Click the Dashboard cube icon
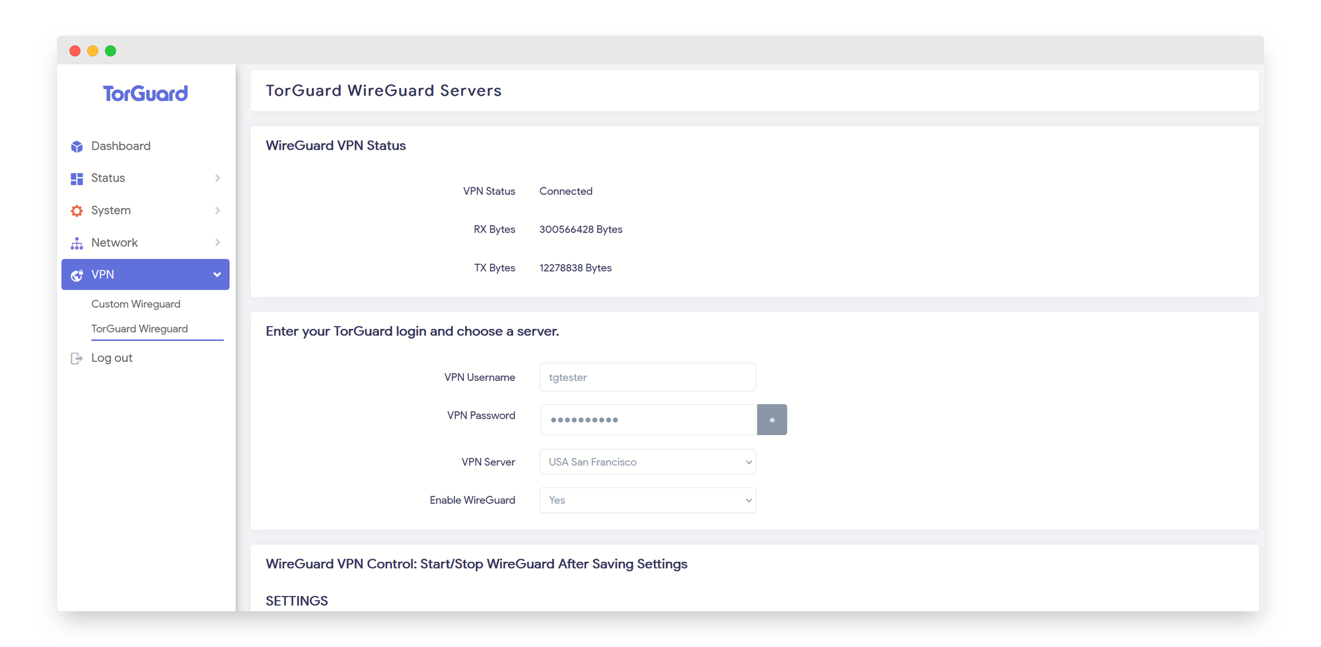 pos(77,147)
